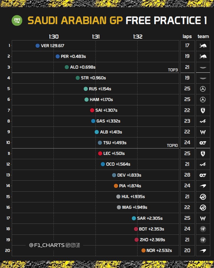Click the Williams logo in Albon's row
This screenshot has width=214, height=268.
pyautogui.click(x=203, y=132)
